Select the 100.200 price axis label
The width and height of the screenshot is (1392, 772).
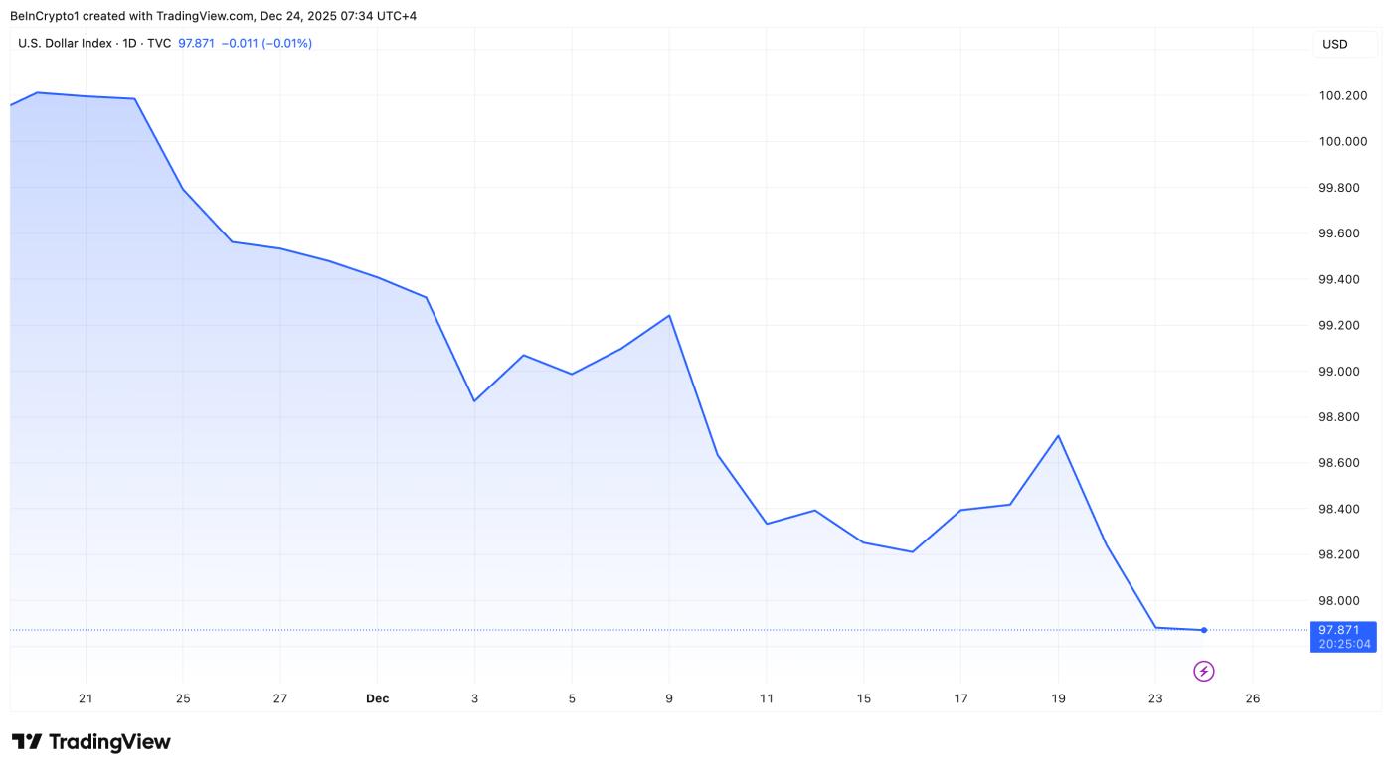tap(1342, 96)
